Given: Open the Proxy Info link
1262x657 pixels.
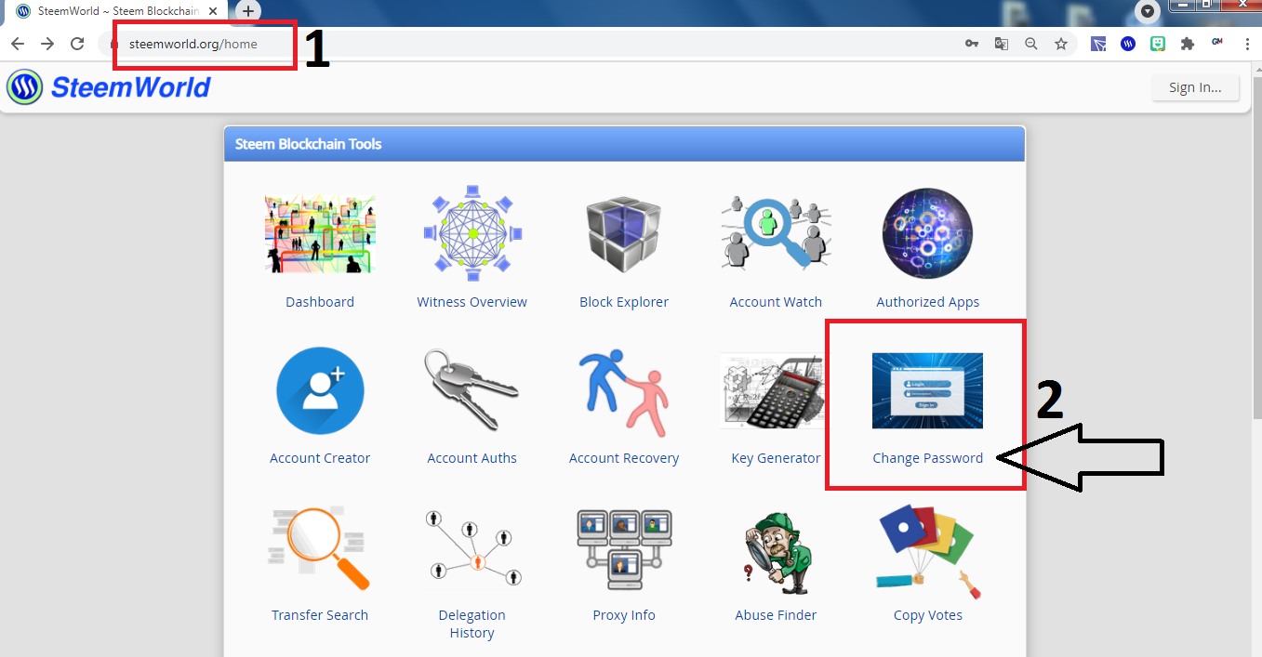Looking at the screenshot, I should pyautogui.click(x=624, y=615).
